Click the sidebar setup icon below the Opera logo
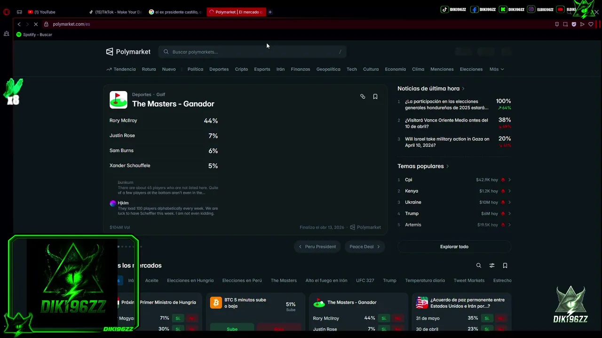Image resolution: width=602 pixels, height=338 pixels. 7,34
